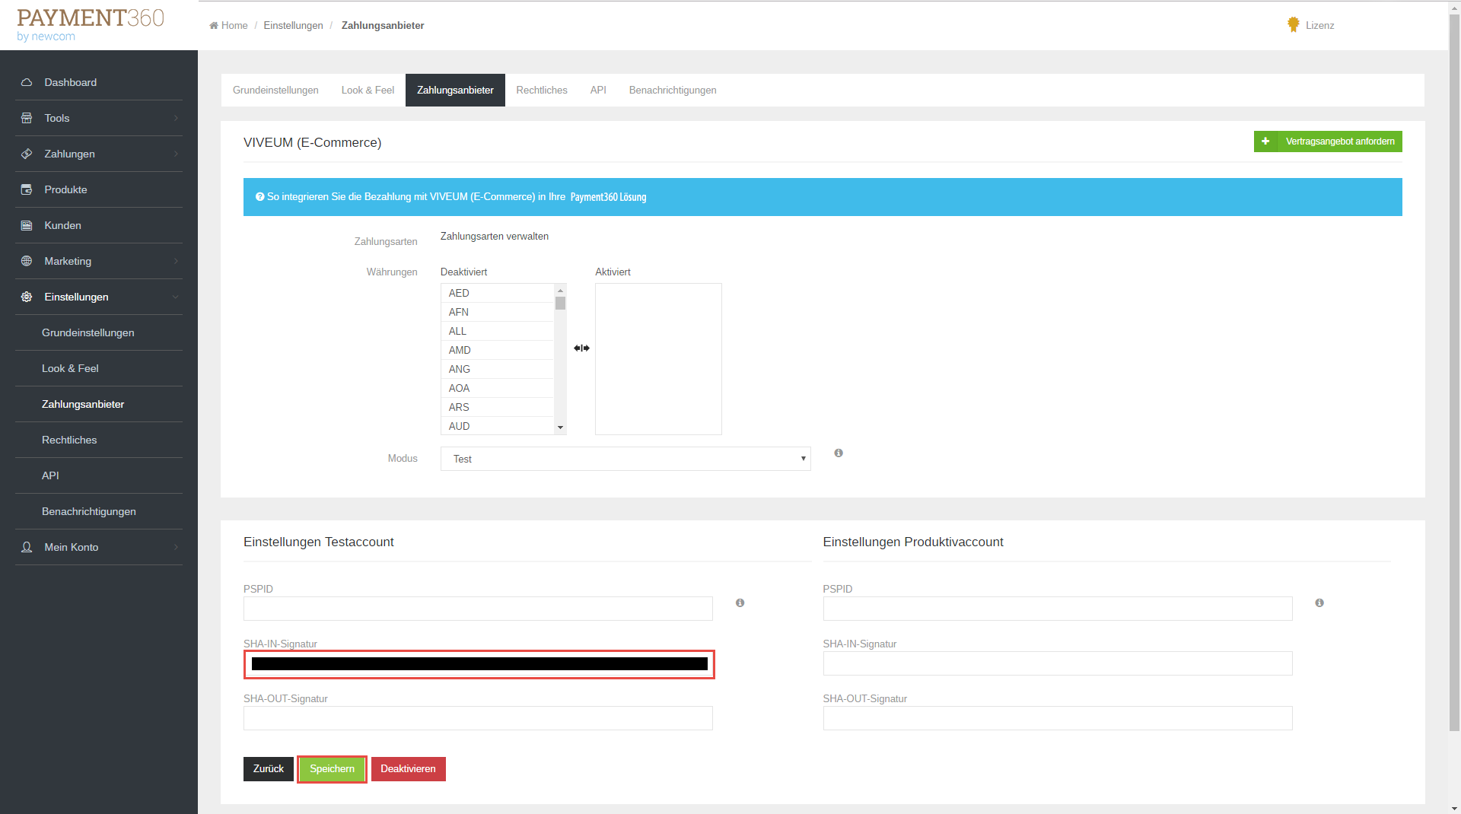This screenshot has height=814, width=1461.
Task: Open the Modus dropdown
Action: [x=625, y=459]
